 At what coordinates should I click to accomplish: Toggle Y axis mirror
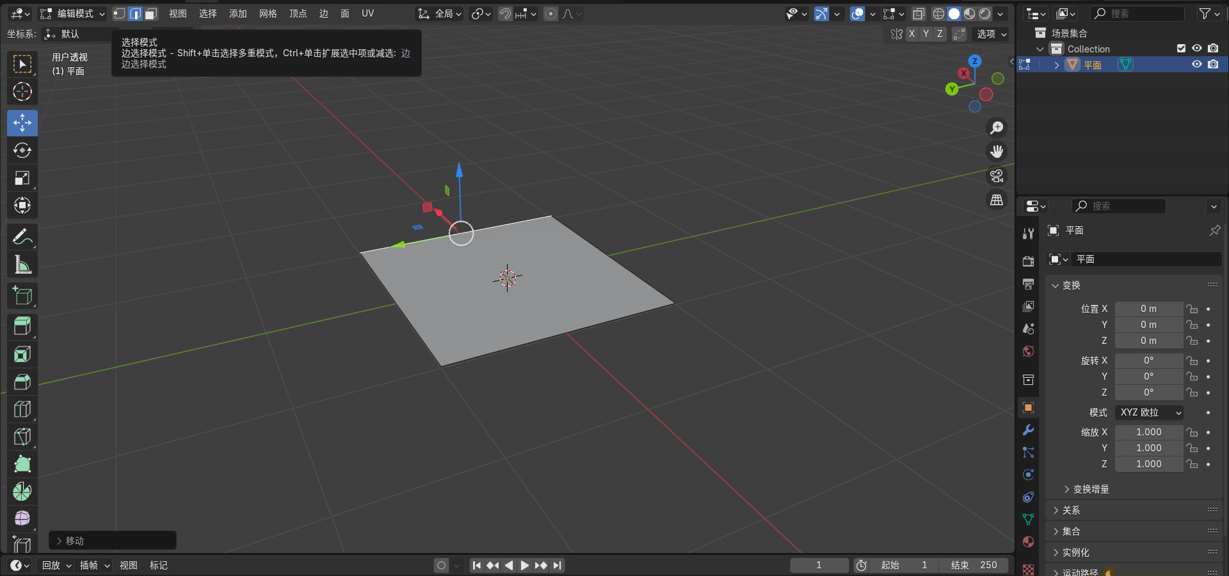[x=926, y=34]
